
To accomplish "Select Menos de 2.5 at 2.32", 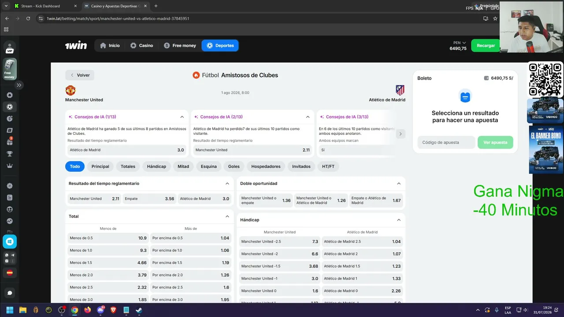I will [108, 287].
